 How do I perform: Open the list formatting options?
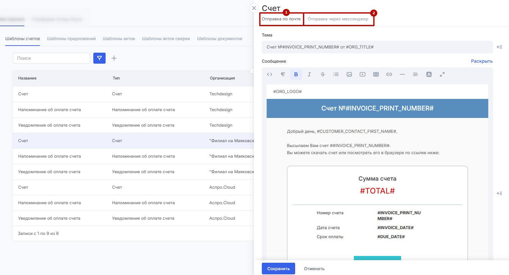[x=336, y=74]
